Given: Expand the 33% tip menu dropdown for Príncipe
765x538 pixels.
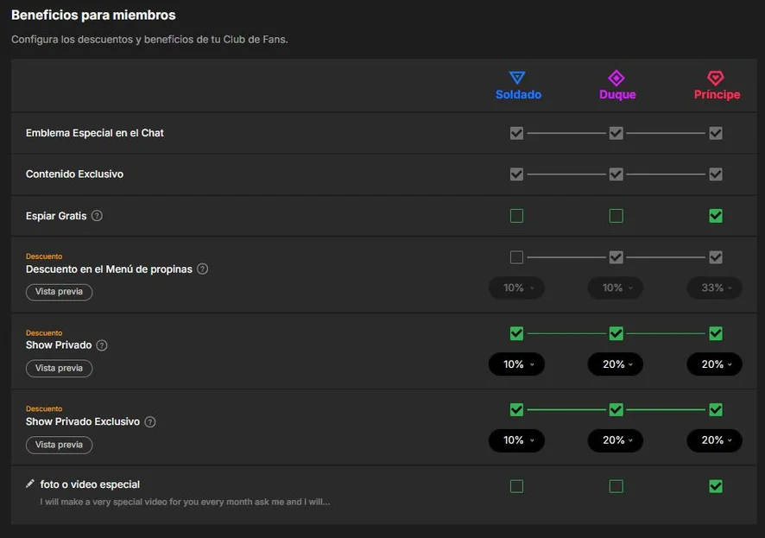Looking at the screenshot, I should [715, 288].
